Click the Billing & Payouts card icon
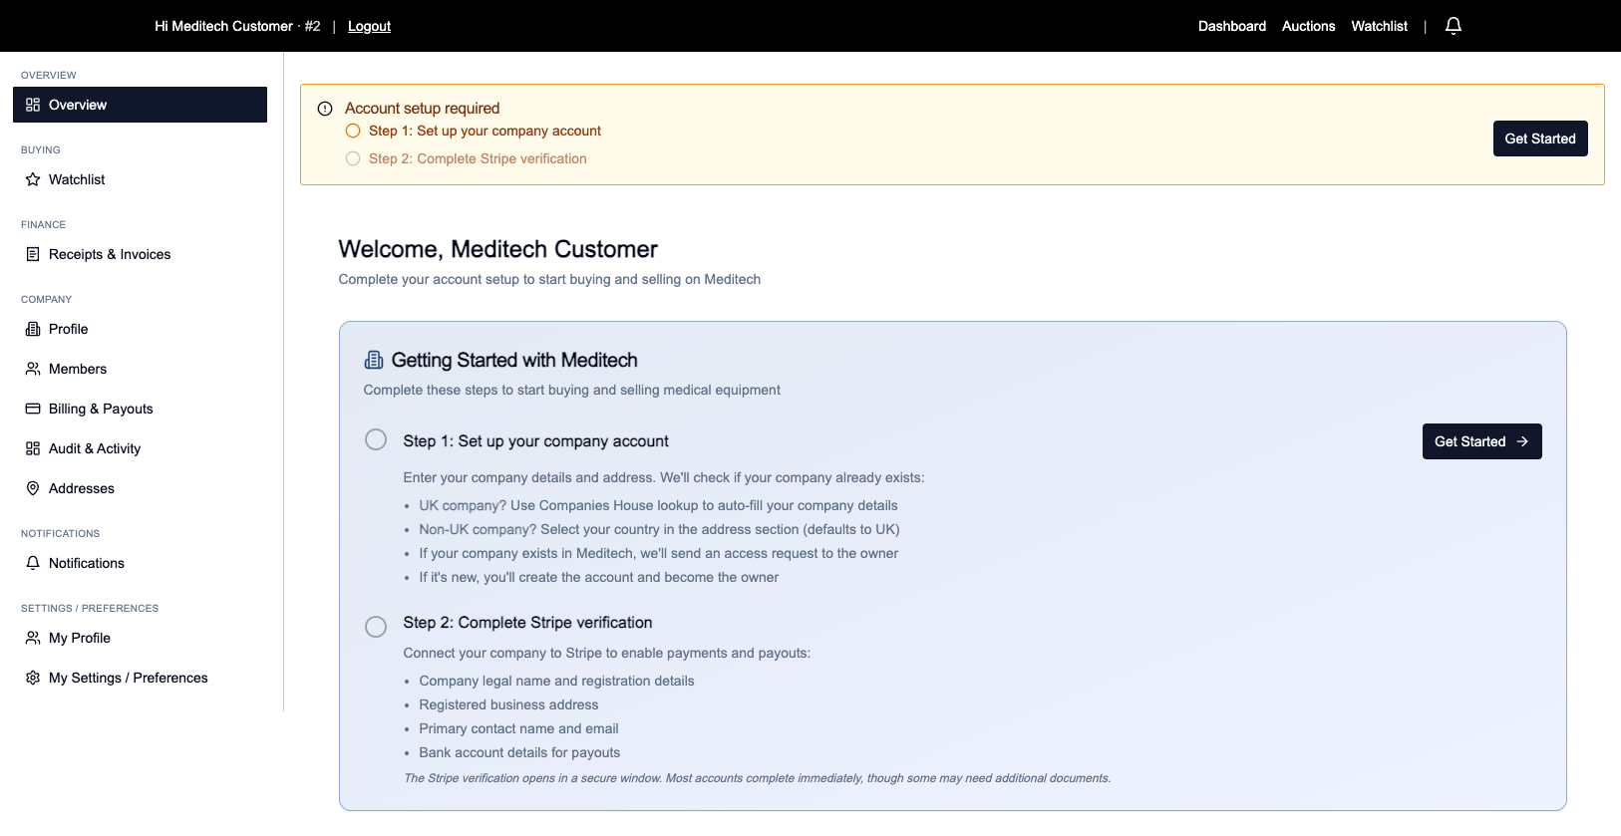This screenshot has width=1621, height=836. tap(33, 409)
